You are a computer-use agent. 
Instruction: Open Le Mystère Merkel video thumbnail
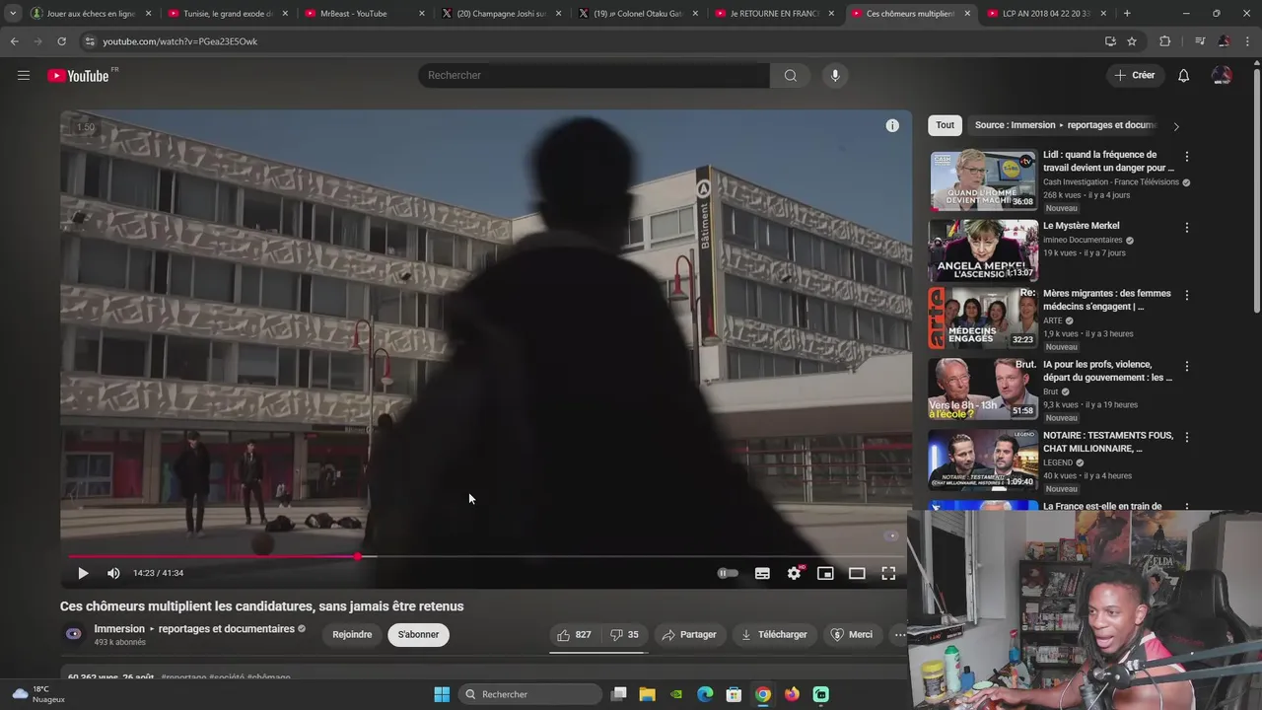[983, 250]
